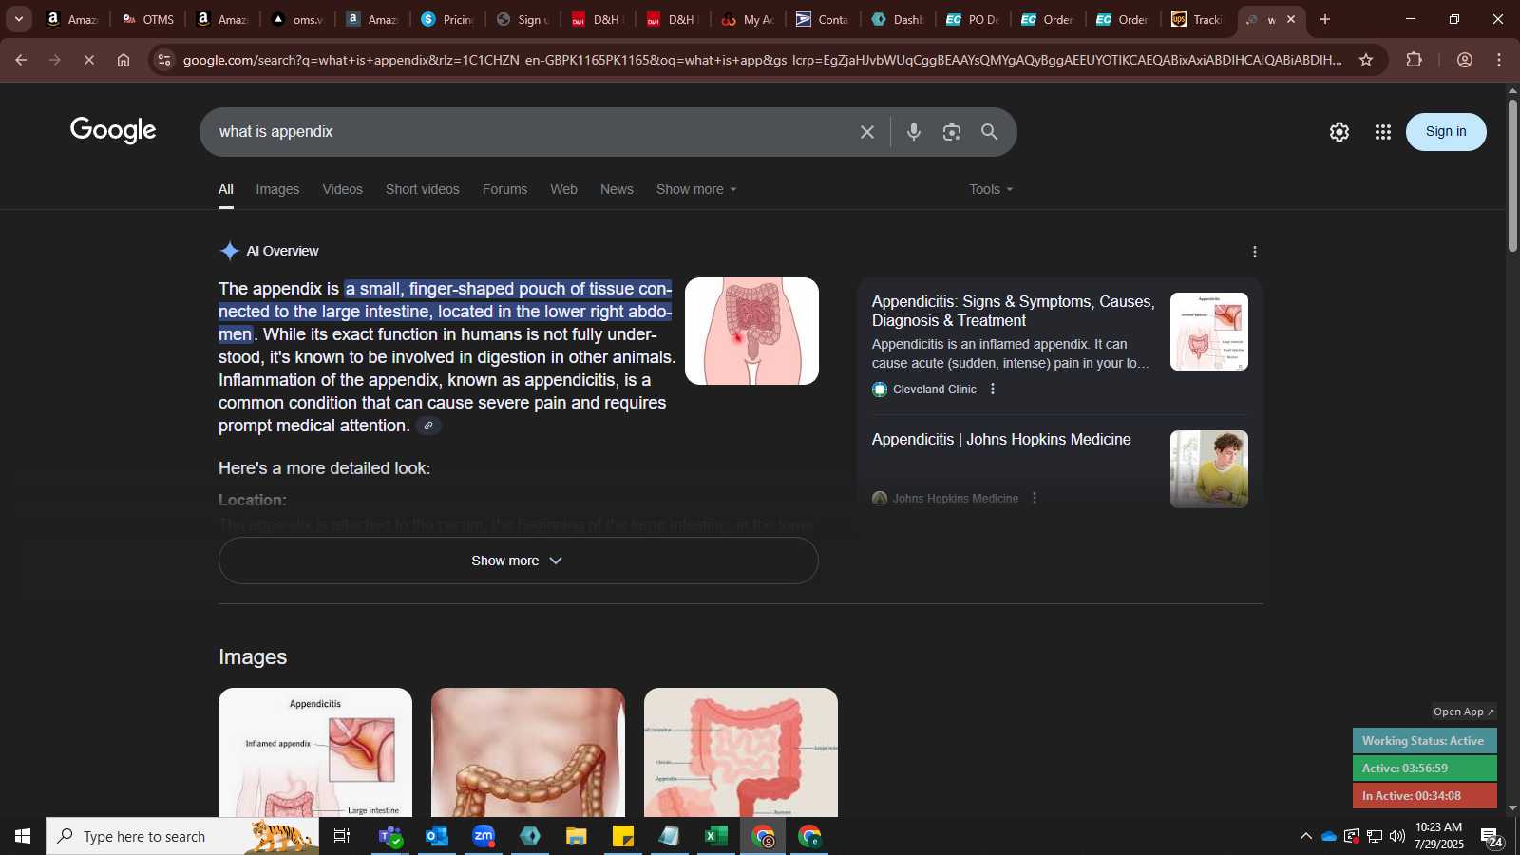The height and width of the screenshot is (855, 1520).
Task: Click the search query input field
Action: 532,132
